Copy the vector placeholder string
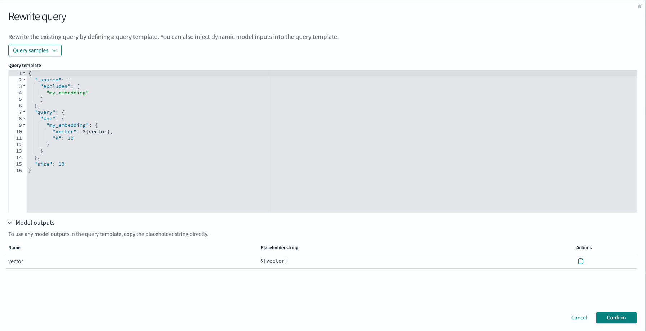 pos(581,261)
